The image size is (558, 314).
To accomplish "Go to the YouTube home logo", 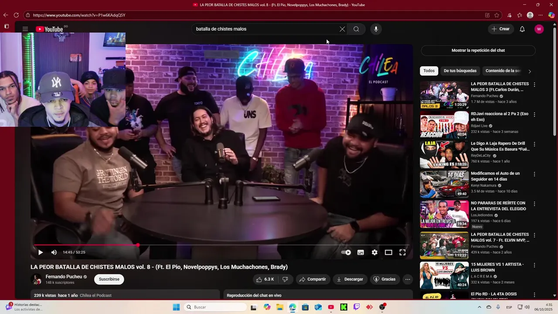I will 49,29.
